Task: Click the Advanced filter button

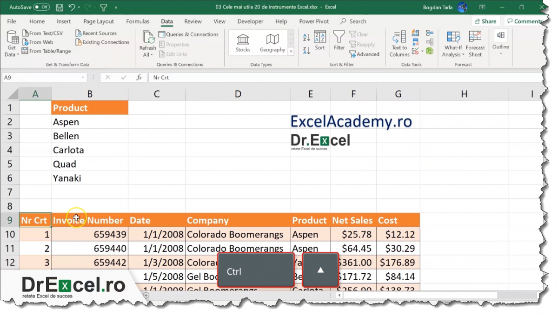Action: (x=365, y=54)
